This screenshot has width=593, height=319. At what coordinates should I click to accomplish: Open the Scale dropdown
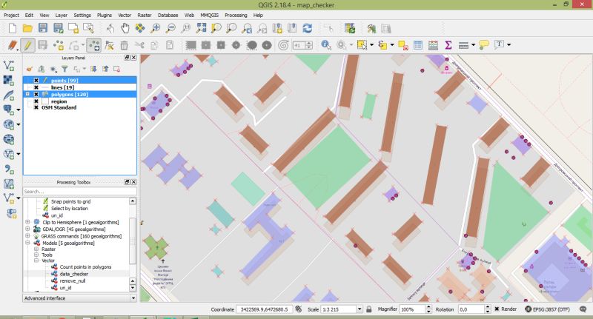(x=360, y=309)
